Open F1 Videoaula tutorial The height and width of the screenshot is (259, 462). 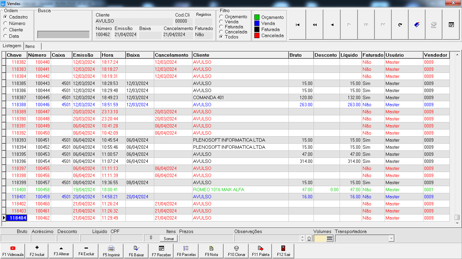pos(13,251)
